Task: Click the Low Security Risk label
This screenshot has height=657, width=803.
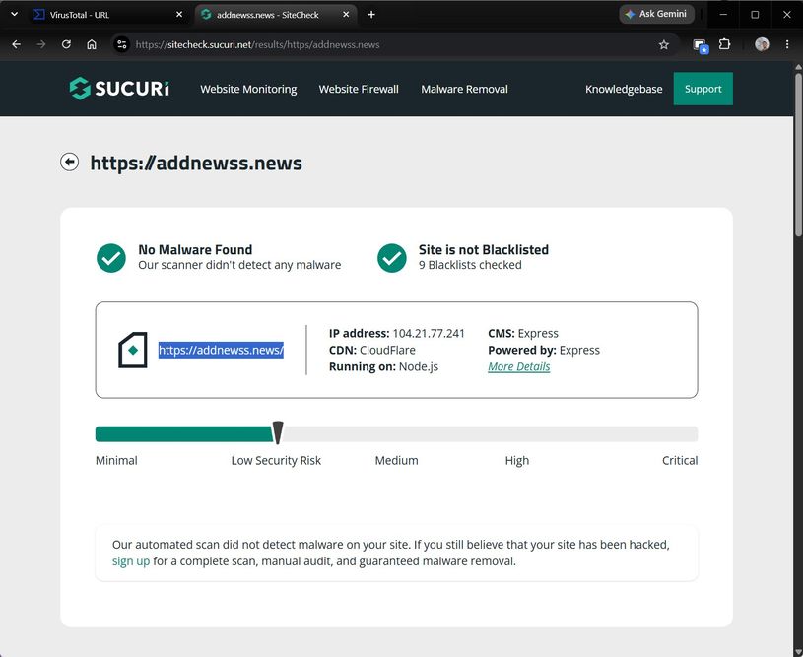Action: [x=276, y=460]
